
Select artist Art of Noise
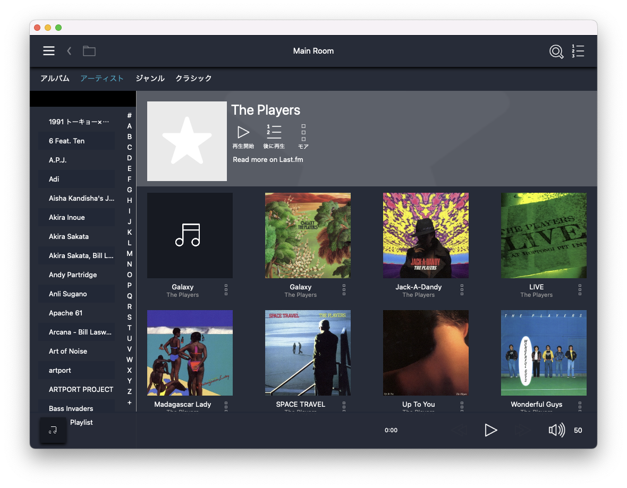(77, 352)
